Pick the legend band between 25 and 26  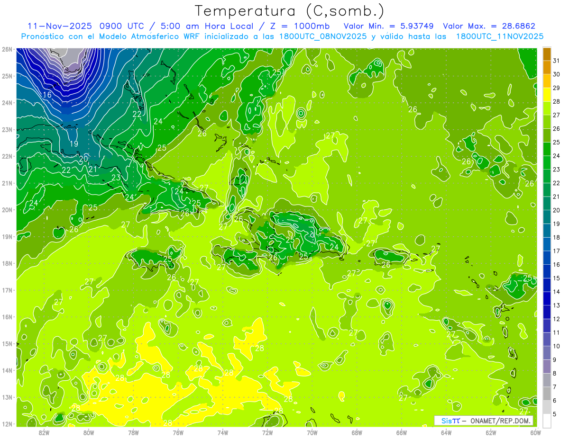click(547, 135)
